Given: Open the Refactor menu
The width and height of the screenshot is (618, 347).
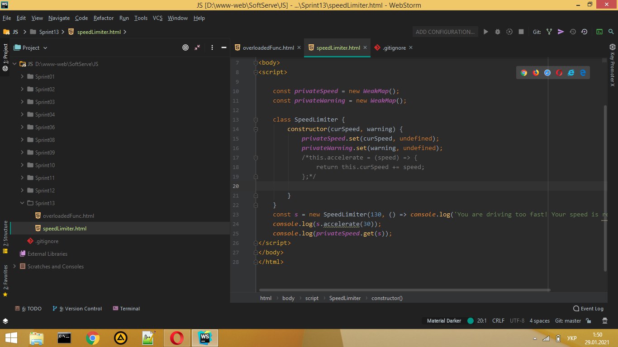Looking at the screenshot, I should click(x=104, y=18).
